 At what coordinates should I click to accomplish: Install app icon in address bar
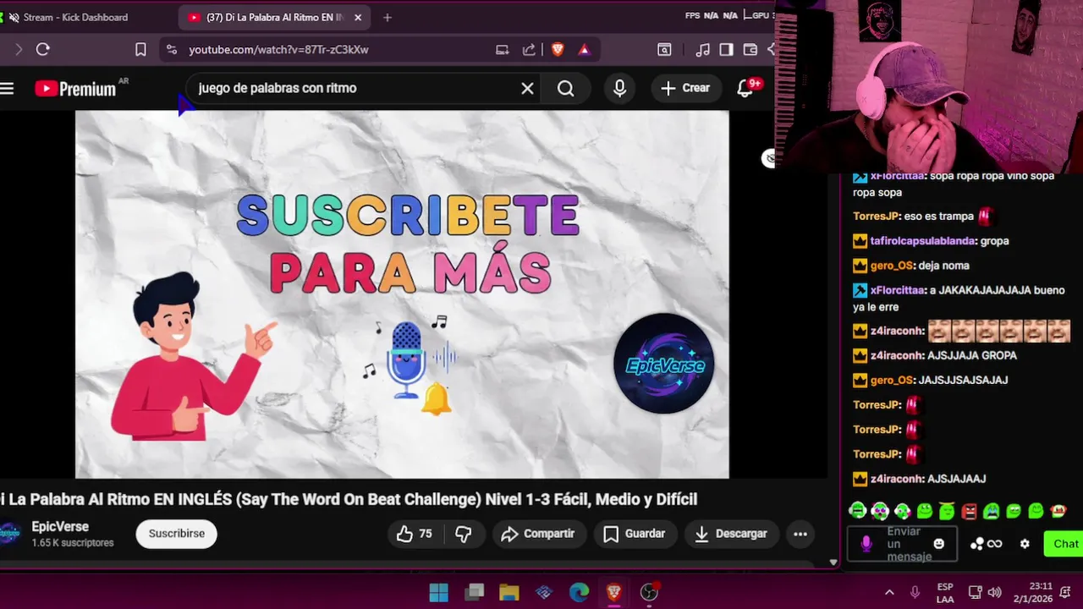[x=503, y=49]
